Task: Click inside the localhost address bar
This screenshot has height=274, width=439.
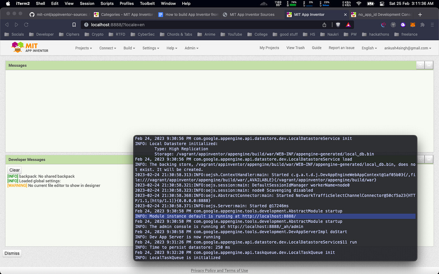Action: click(127, 24)
